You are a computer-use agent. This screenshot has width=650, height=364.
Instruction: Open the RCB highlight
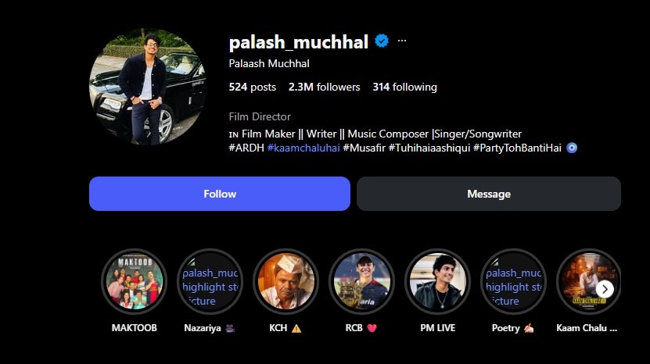(x=362, y=282)
